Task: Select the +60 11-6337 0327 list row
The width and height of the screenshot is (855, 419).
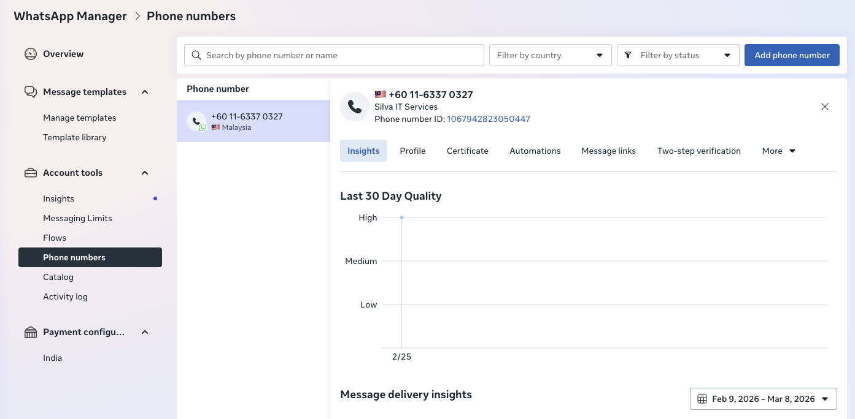Action: (x=253, y=121)
